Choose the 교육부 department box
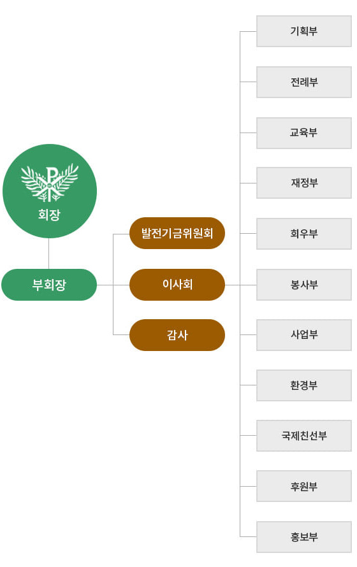This screenshot has height=567, width=357. pyautogui.click(x=304, y=133)
